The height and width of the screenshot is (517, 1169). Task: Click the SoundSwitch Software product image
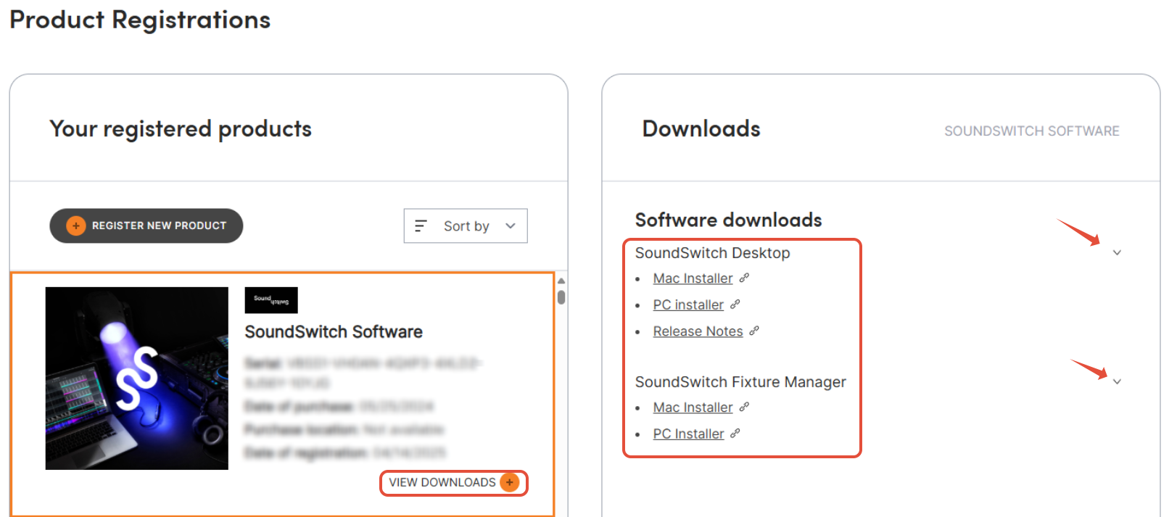137,379
